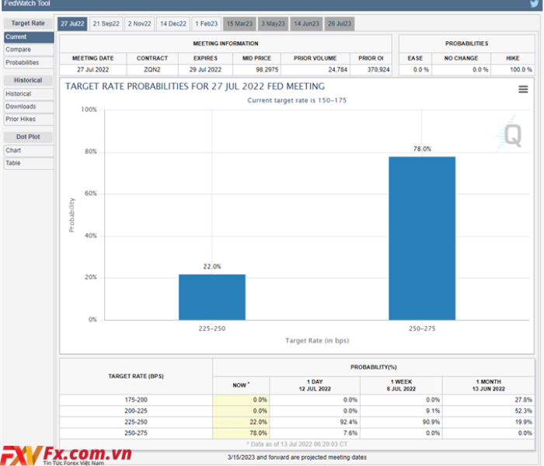
Task: Select the 3 May23 tab
Action: coord(273,23)
